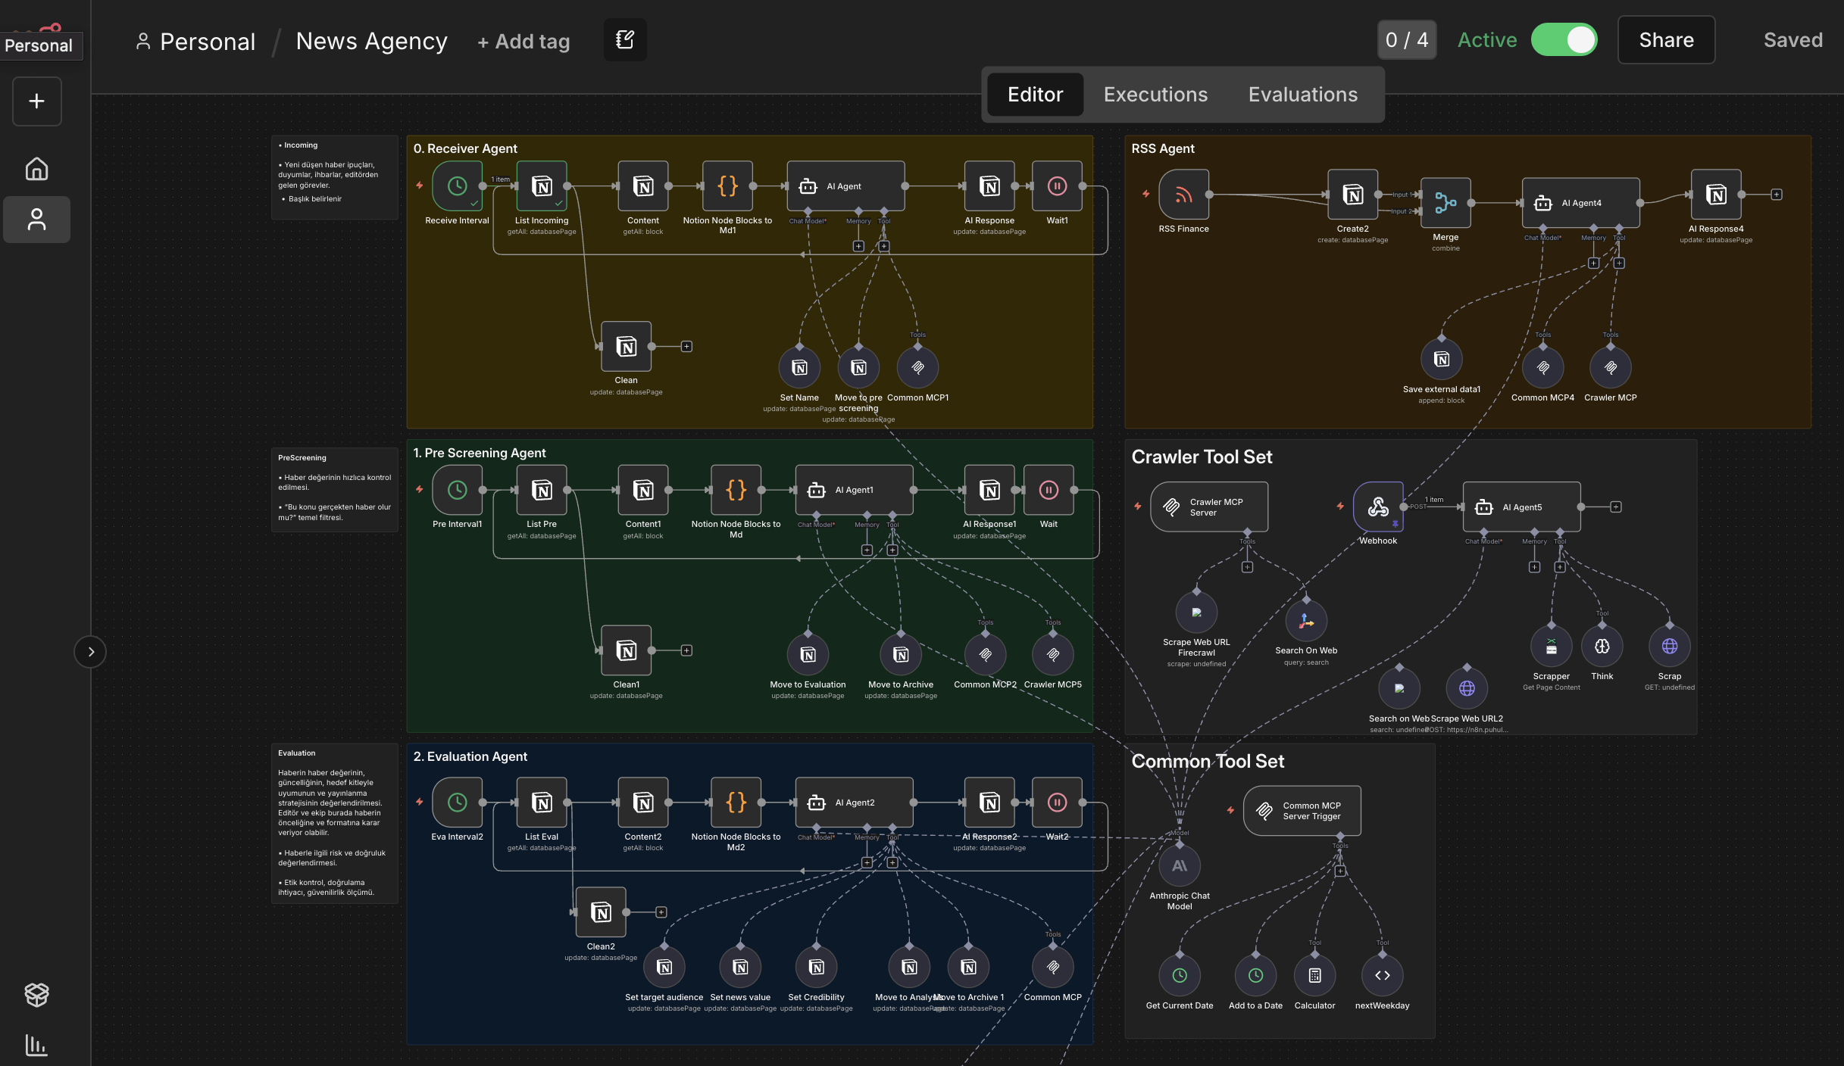Screen dimensions: 1844x1066
Task: Open the Wait1 pause node
Action: coord(1057,186)
